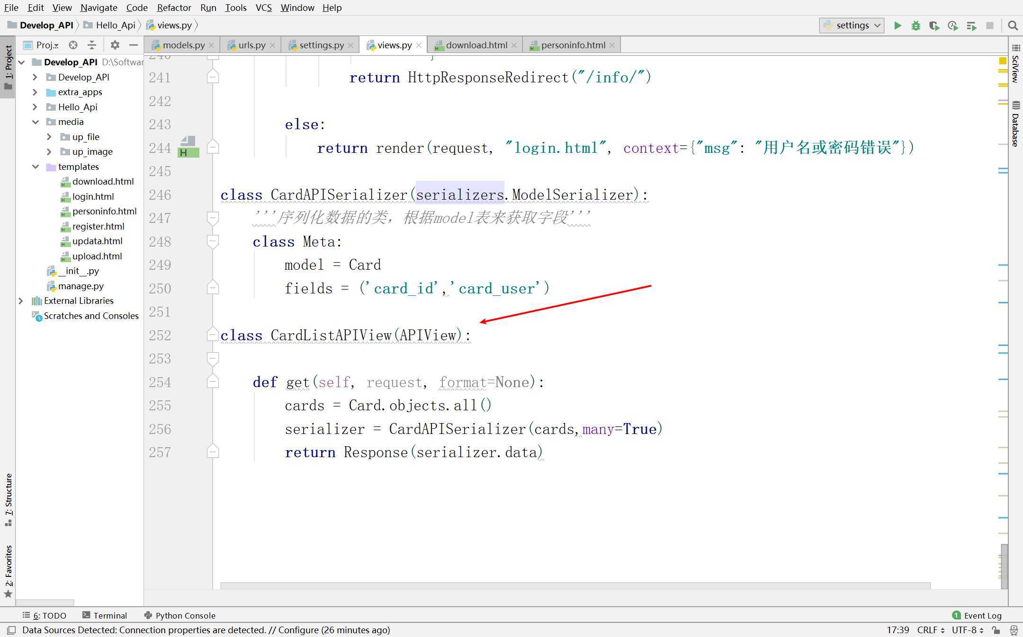Open the Structure tool window
1023x637 pixels.
pyautogui.click(x=8, y=500)
